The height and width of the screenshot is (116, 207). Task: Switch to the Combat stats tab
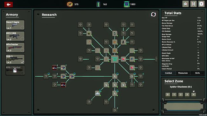[169, 73]
